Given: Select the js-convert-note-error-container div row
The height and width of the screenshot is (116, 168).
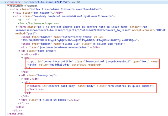Looking at the screenshot, I should (61, 47).
